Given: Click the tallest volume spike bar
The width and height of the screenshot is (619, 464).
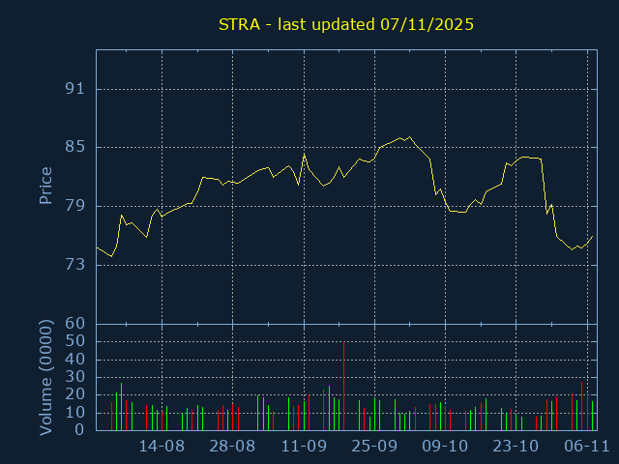Looking at the screenshot, I should (343, 387).
